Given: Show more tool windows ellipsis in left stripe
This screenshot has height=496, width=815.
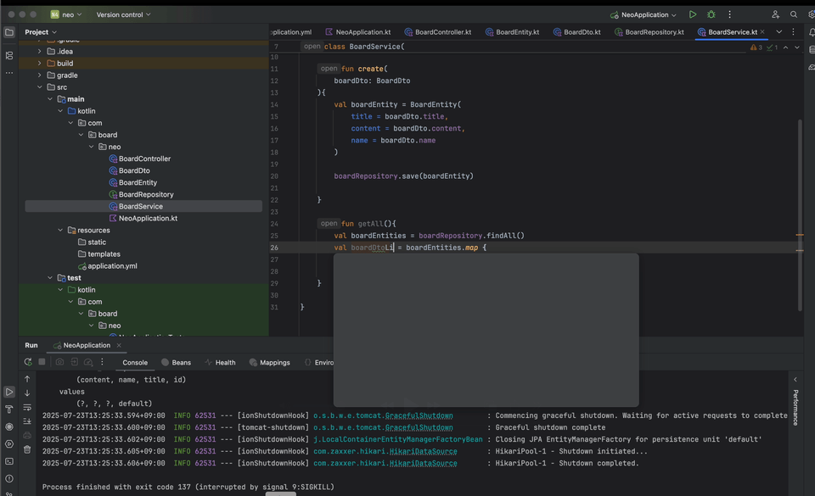Looking at the screenshot, I should click(8, 73).
